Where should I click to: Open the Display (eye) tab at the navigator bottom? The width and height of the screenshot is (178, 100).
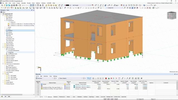6,96
